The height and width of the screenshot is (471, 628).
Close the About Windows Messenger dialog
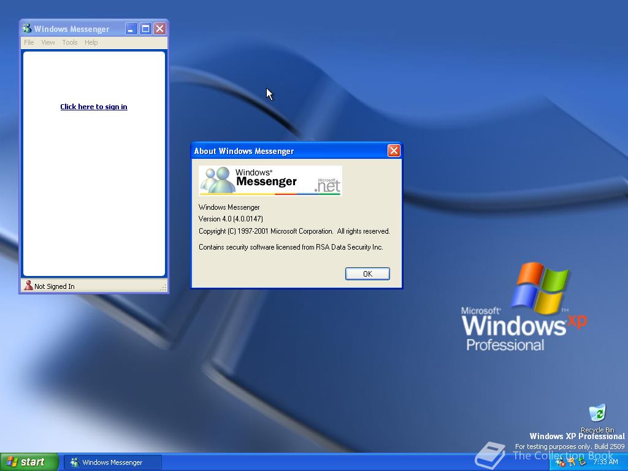point(394,151)
